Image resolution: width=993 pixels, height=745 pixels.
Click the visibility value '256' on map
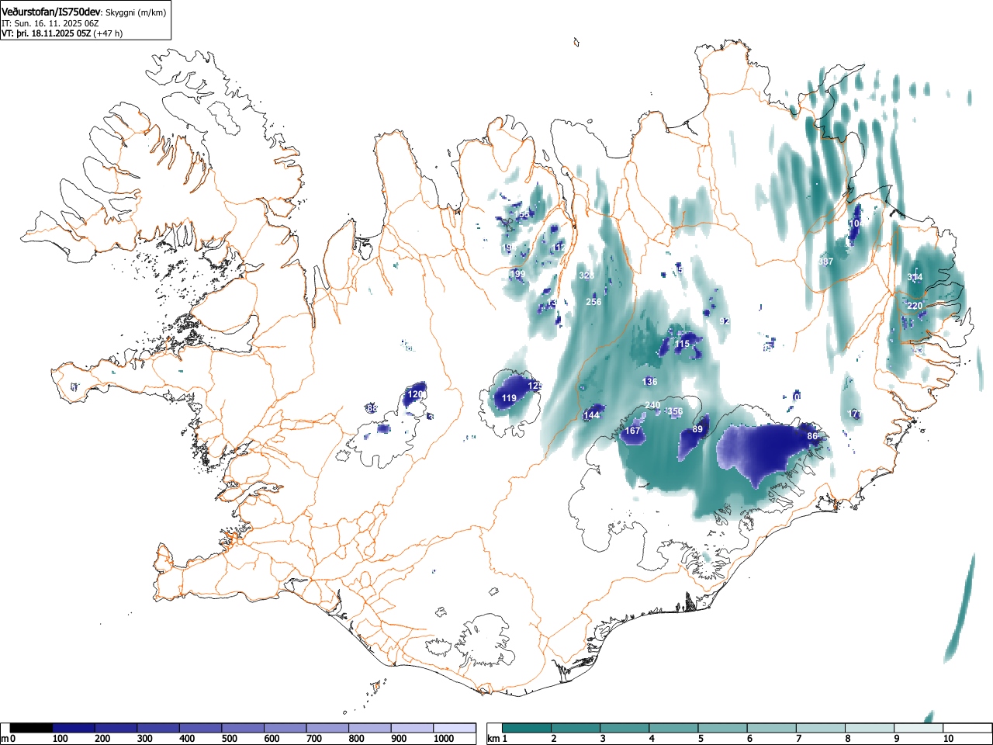click(x=593, y=302)
